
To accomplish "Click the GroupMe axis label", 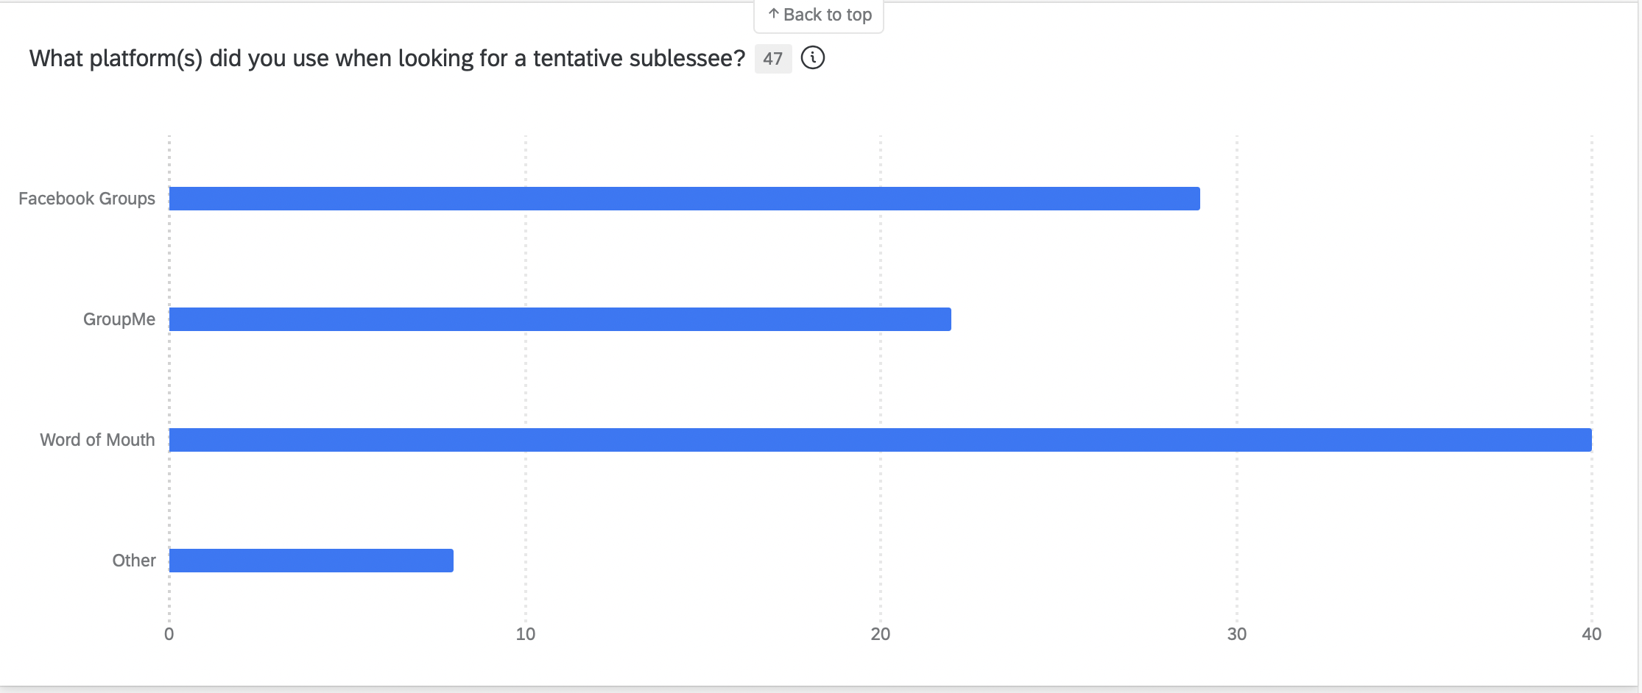I will click(x=119, y=319).
